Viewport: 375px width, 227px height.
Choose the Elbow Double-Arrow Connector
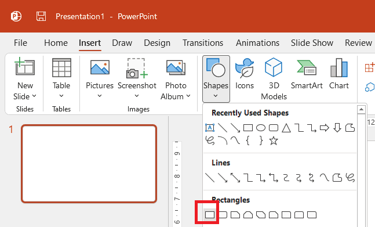click(274, 178)
